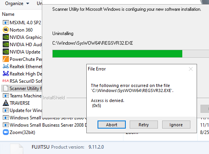This screenshot has height=154, width=209.
Task: Select the Scanner Utility list entry
Action: [22, 88]
